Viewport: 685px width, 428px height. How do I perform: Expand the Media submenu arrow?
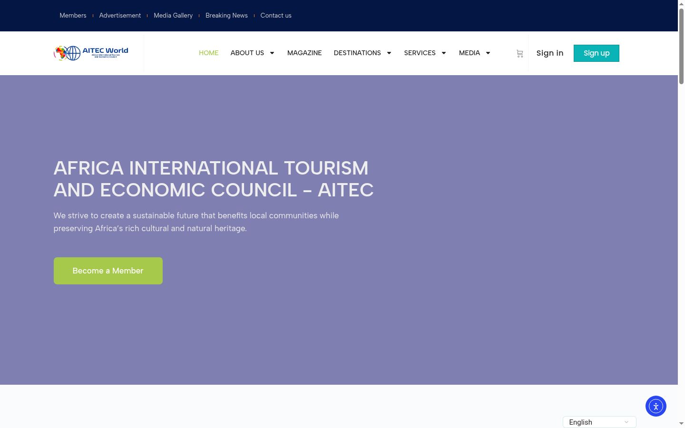point(488,53)
